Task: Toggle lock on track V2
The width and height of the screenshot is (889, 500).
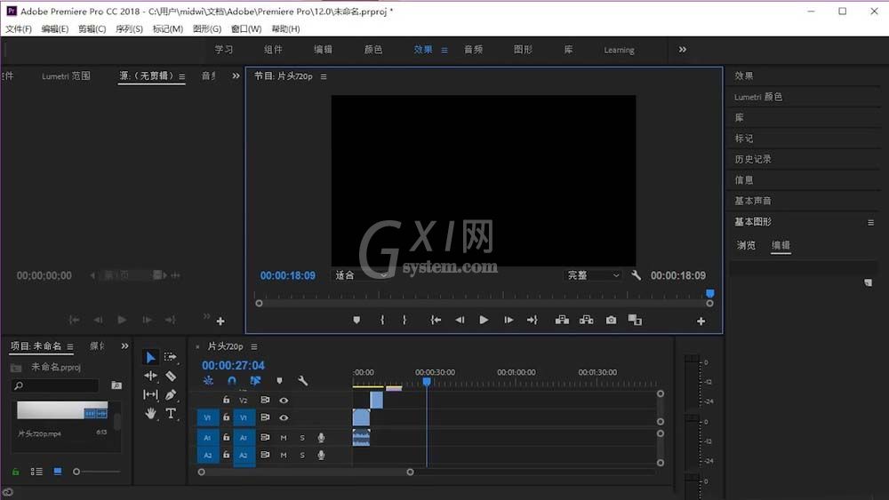Action: click(226, 400)
